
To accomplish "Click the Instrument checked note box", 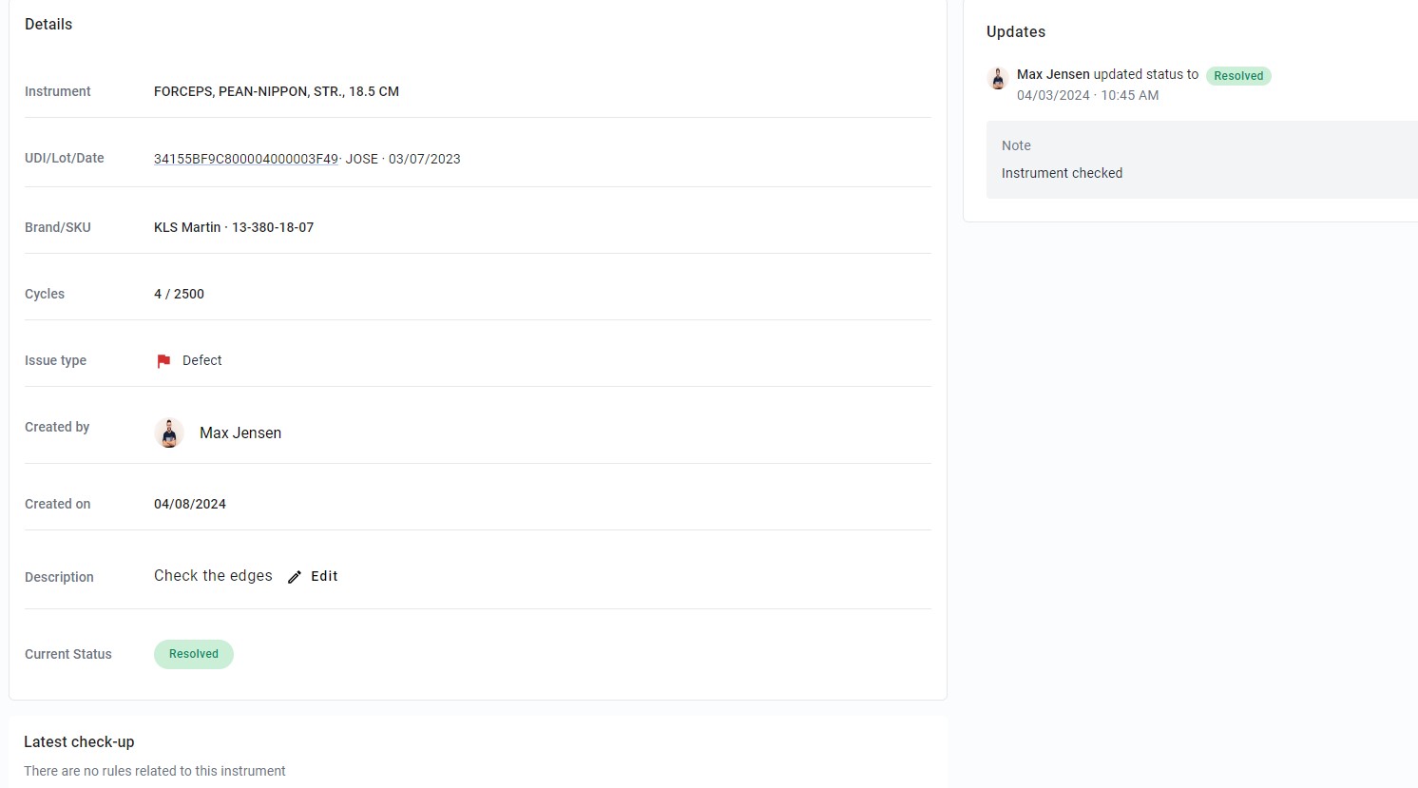I will coord(1202,160).
